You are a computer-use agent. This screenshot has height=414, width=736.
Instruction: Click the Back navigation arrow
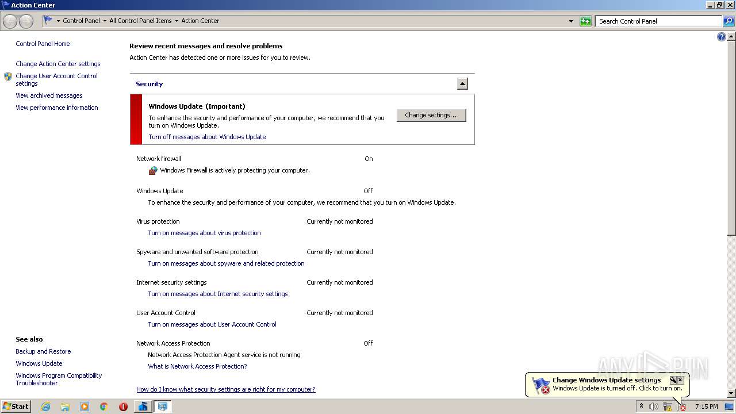click(10, 21)
